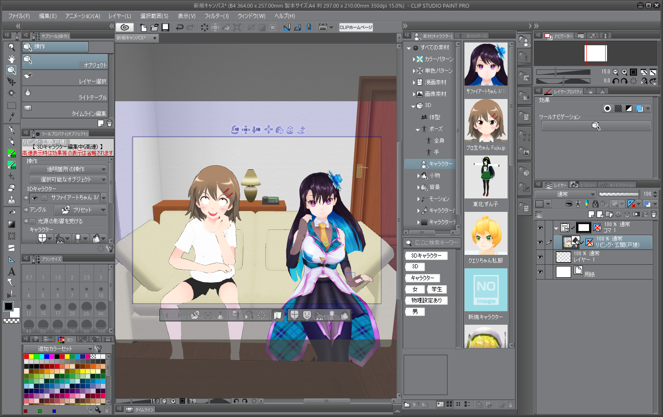The height and width of the screenshot is (417, 663).
Task: Toggle visibility of レイヤー 1
Action: (x=540, y=257)
